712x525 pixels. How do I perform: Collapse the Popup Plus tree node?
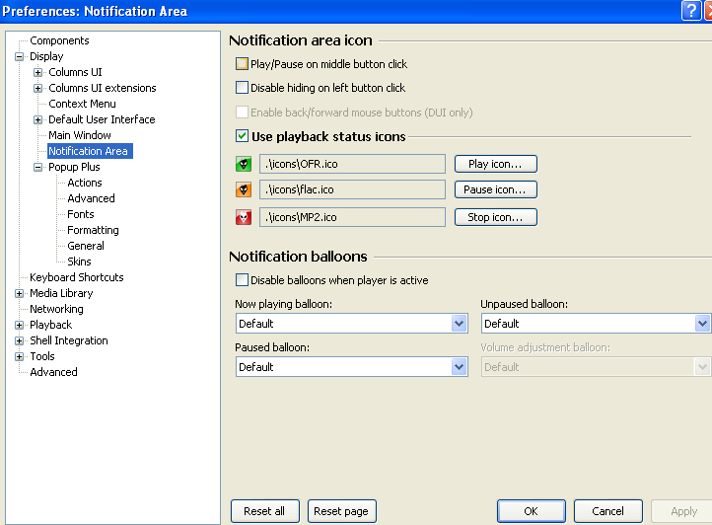click(38, 167)
